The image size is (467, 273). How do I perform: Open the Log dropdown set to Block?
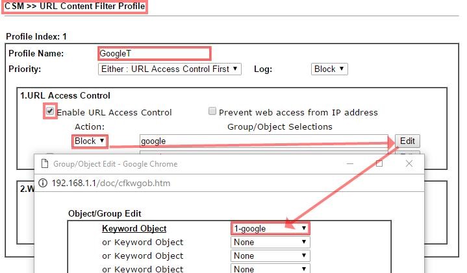coord(329,69)
